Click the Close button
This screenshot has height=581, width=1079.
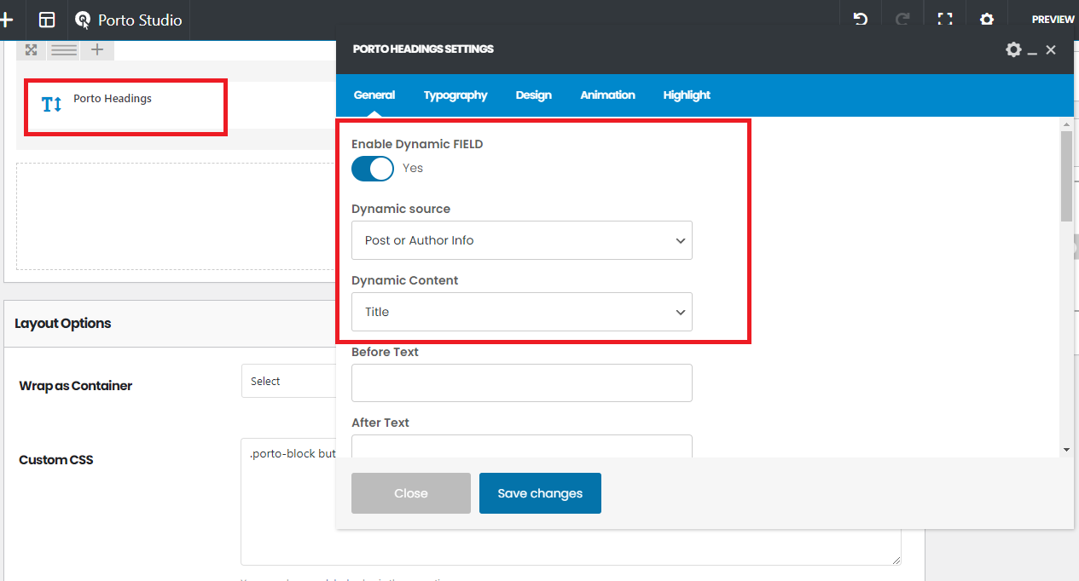tap(411, 493)
